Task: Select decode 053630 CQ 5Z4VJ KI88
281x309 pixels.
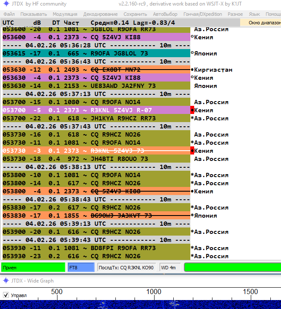Action: 96,78
